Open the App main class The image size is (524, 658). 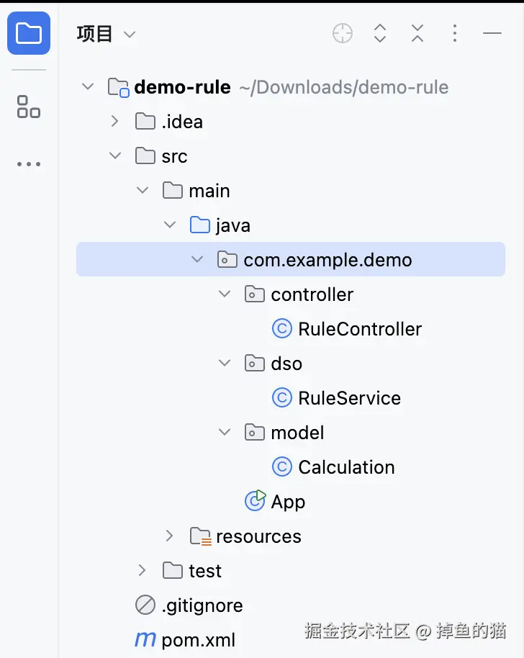point(288,502)
